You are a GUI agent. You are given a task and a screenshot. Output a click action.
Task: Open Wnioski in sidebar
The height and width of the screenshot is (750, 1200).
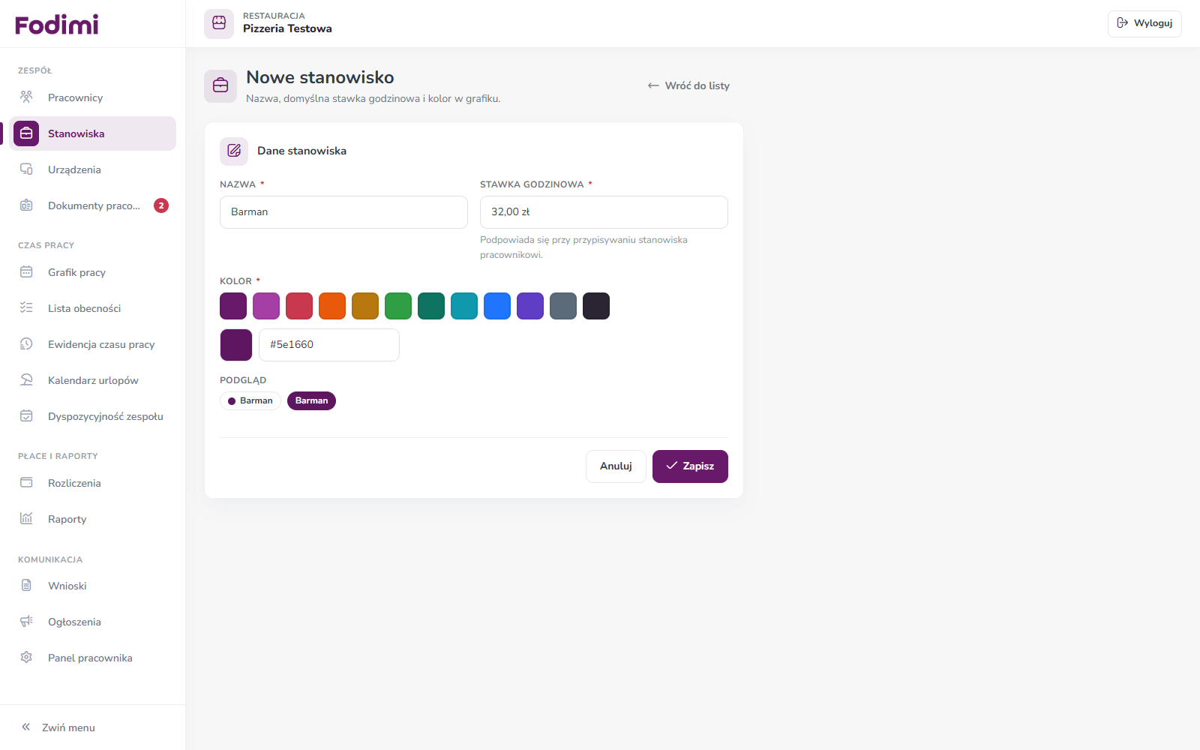pos(92,586)
